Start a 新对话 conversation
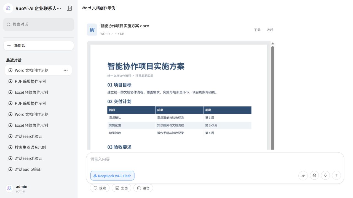Viewport: 353px width, 198px height. coord(39,46)
